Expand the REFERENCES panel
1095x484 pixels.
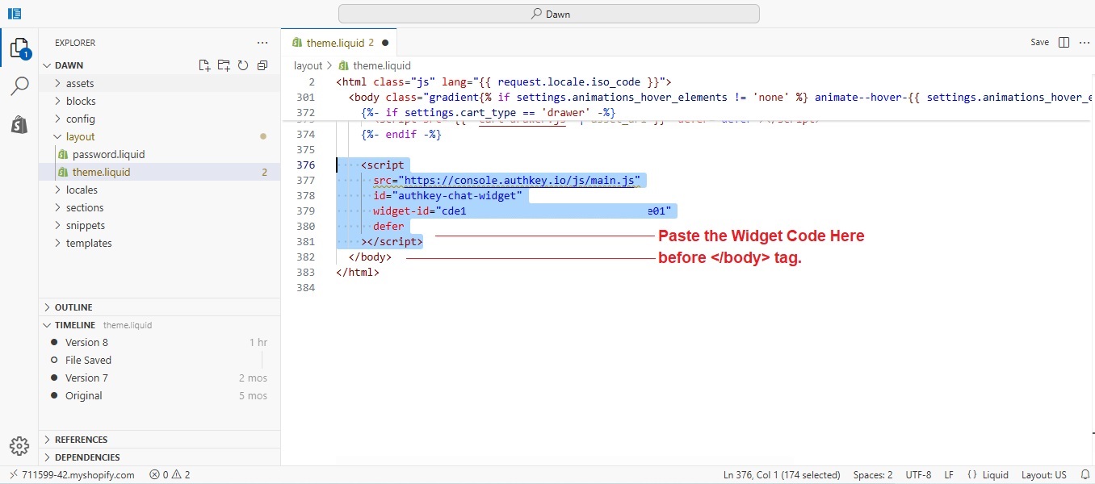[159, 440]
